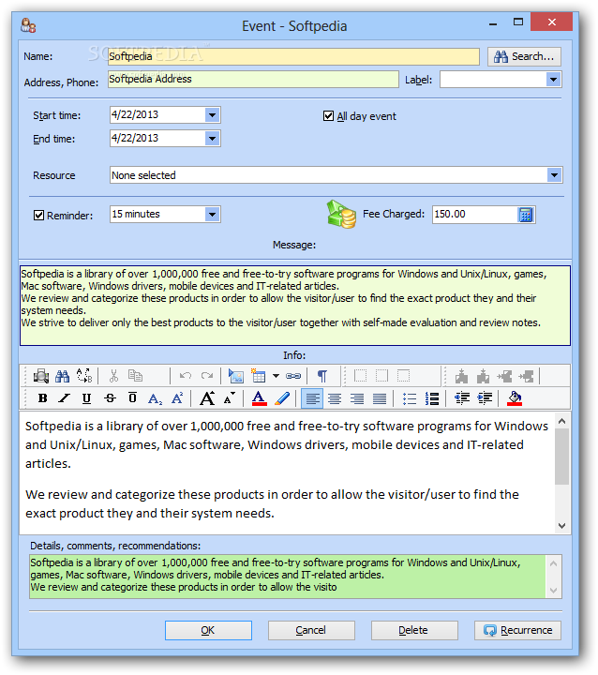The image size is (598, 675).
Task: Apply superscript formatting
Action: [177, 398]
